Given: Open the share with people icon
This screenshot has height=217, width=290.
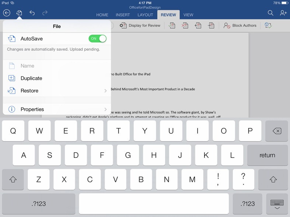Looking at the screenshot, I should [283, 13].
